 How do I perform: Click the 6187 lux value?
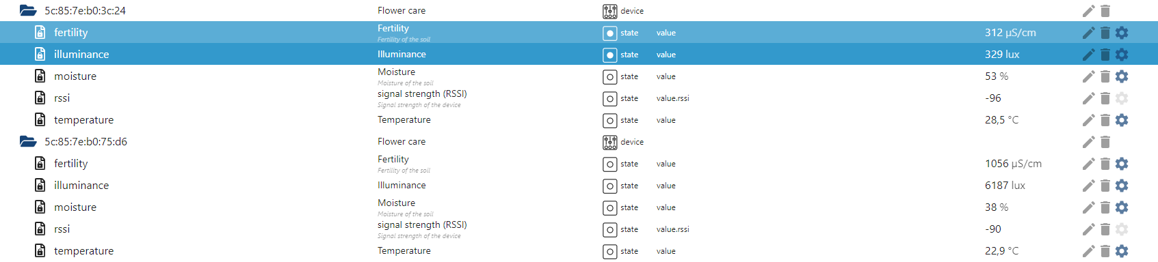pyautogui.click(x=1005, y=186)
